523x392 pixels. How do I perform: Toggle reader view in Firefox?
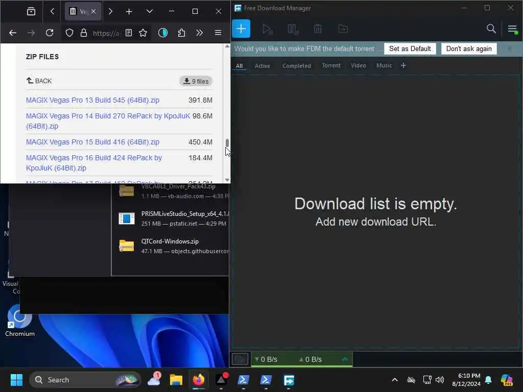(129, 33)
